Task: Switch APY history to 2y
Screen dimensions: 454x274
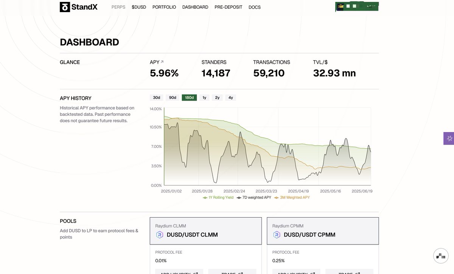Action: pos(217,98)
